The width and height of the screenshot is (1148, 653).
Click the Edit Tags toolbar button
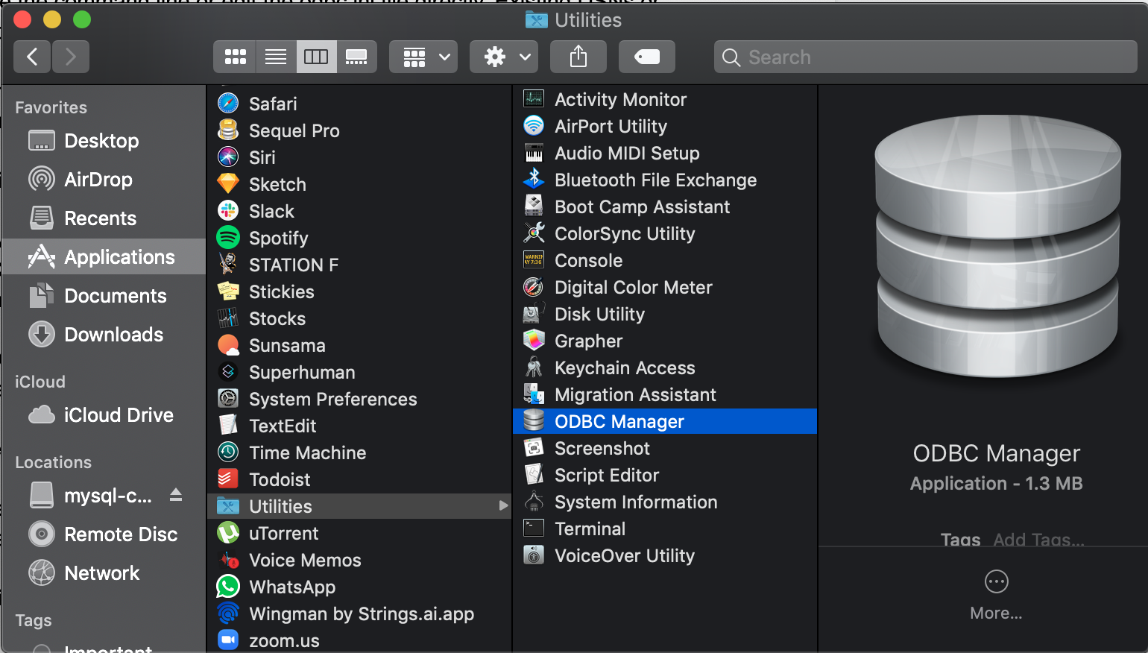[647, 57]
